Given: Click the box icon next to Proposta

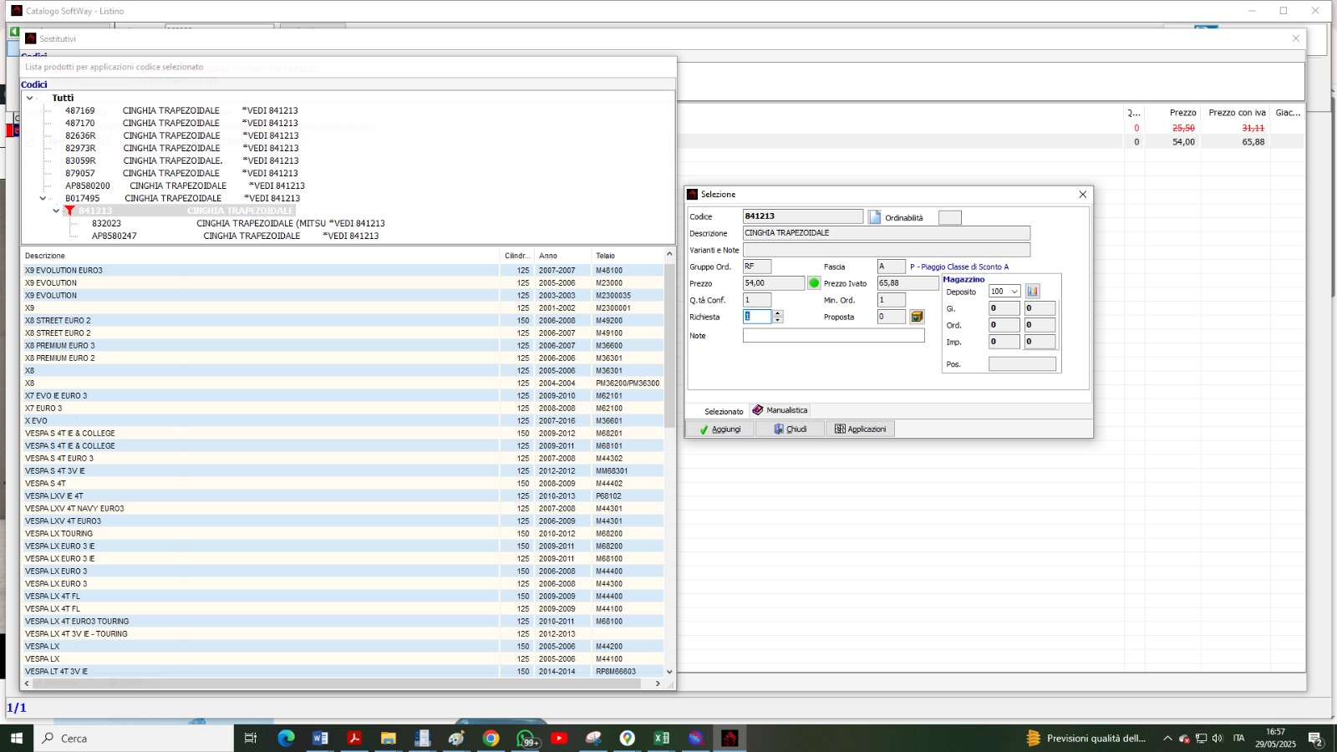Looking at the screenshot, I should pos(917,317).
